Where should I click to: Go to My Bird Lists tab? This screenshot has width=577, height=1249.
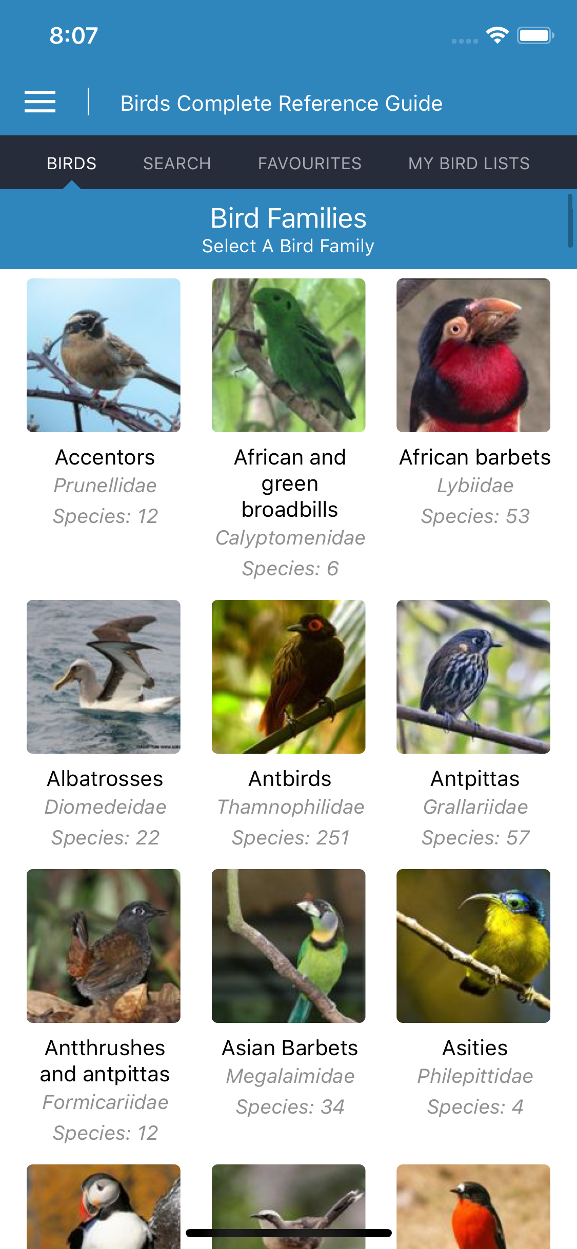(469, 163)
